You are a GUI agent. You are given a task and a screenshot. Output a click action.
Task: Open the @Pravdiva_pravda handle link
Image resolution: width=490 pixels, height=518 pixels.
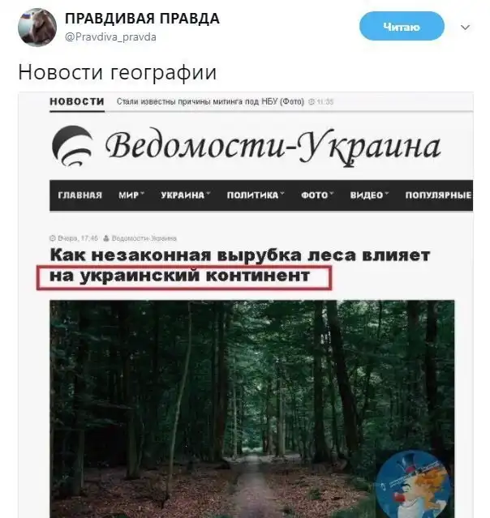[x=110, y=37]
